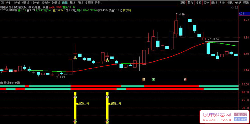
Task: Switch to 分时 intraday chart
Action: 9,3
